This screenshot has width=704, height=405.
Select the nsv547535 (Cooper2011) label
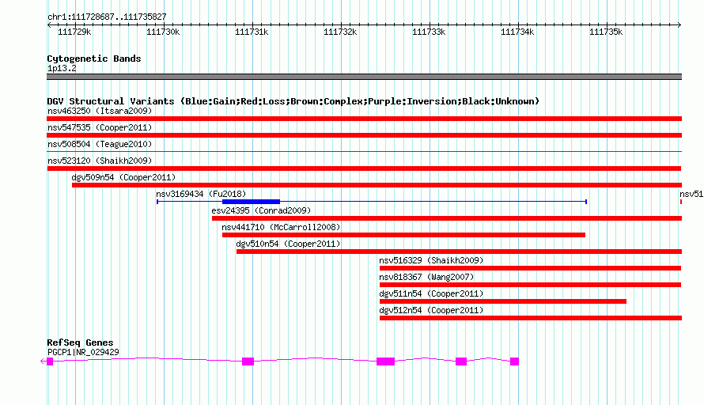pyautogui.click(x=100, y=127)
